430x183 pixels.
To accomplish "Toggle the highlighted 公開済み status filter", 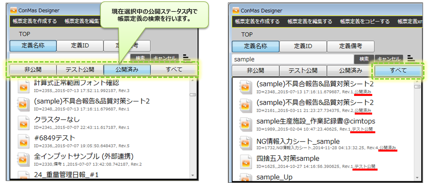I will tap(127, 70).
